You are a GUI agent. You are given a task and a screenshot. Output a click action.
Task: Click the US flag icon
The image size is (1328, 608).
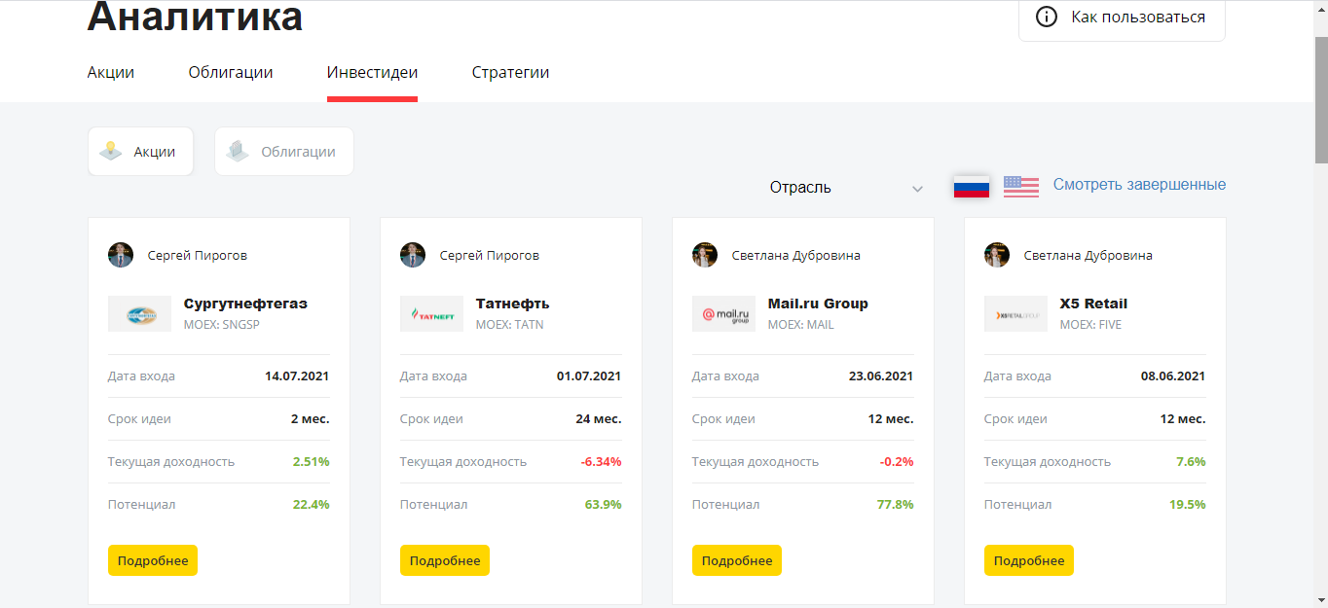pyautogui.click(x=1020, y=187)
